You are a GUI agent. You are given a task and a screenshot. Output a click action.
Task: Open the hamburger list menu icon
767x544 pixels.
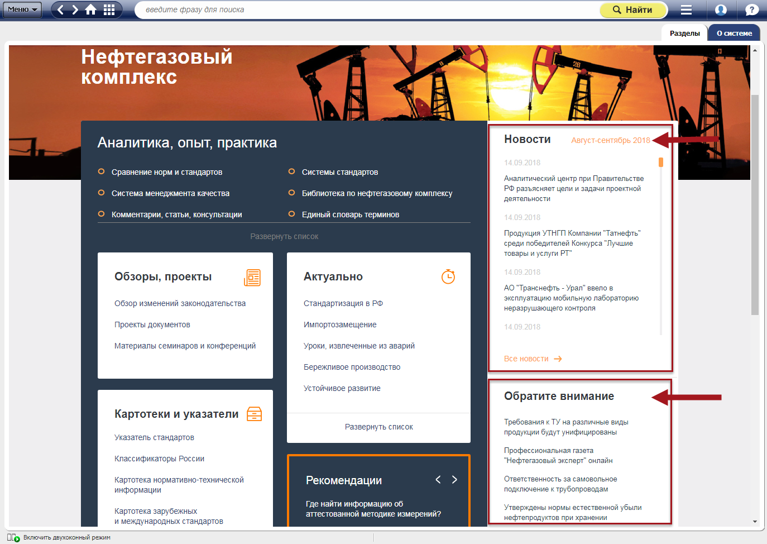686,9
